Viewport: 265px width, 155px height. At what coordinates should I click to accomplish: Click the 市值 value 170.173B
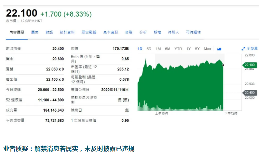121,49
